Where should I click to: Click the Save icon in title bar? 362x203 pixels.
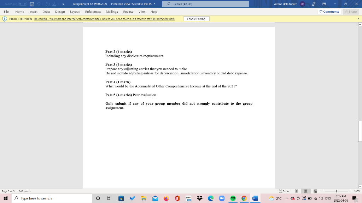point(32,4)
